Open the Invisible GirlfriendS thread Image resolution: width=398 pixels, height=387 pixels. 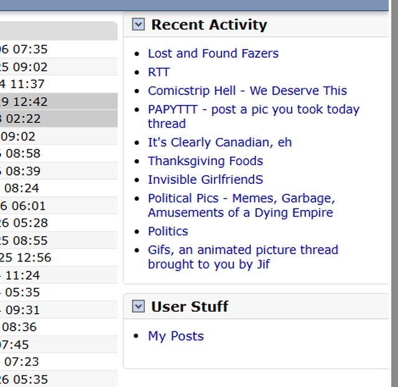pos(205,180)
